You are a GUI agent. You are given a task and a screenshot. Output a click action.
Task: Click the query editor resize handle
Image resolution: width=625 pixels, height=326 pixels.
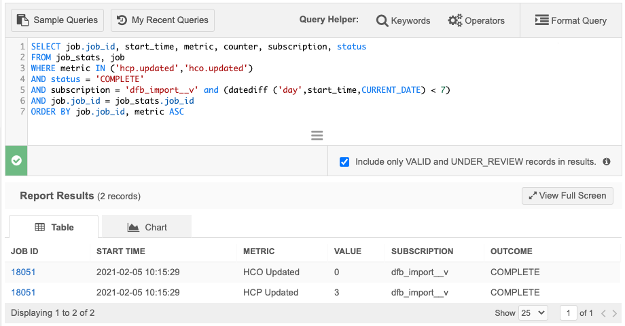coord(317,136)
